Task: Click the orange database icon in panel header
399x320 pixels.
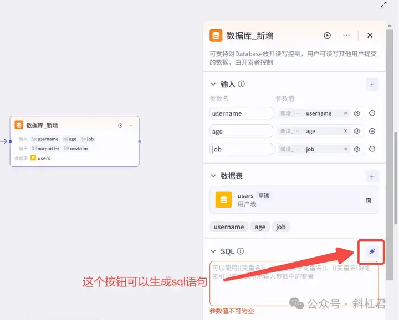Action: point(216,35)
